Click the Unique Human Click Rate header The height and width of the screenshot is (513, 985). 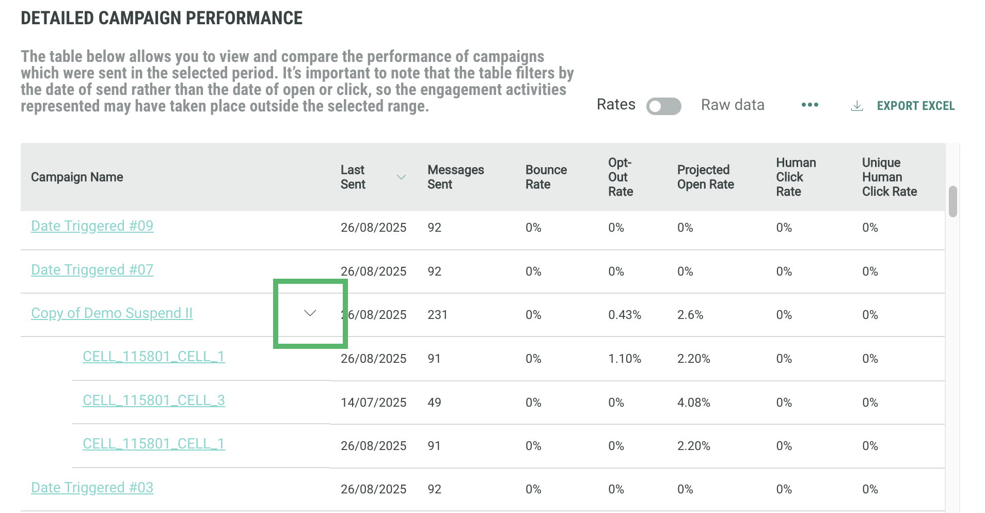889,177
